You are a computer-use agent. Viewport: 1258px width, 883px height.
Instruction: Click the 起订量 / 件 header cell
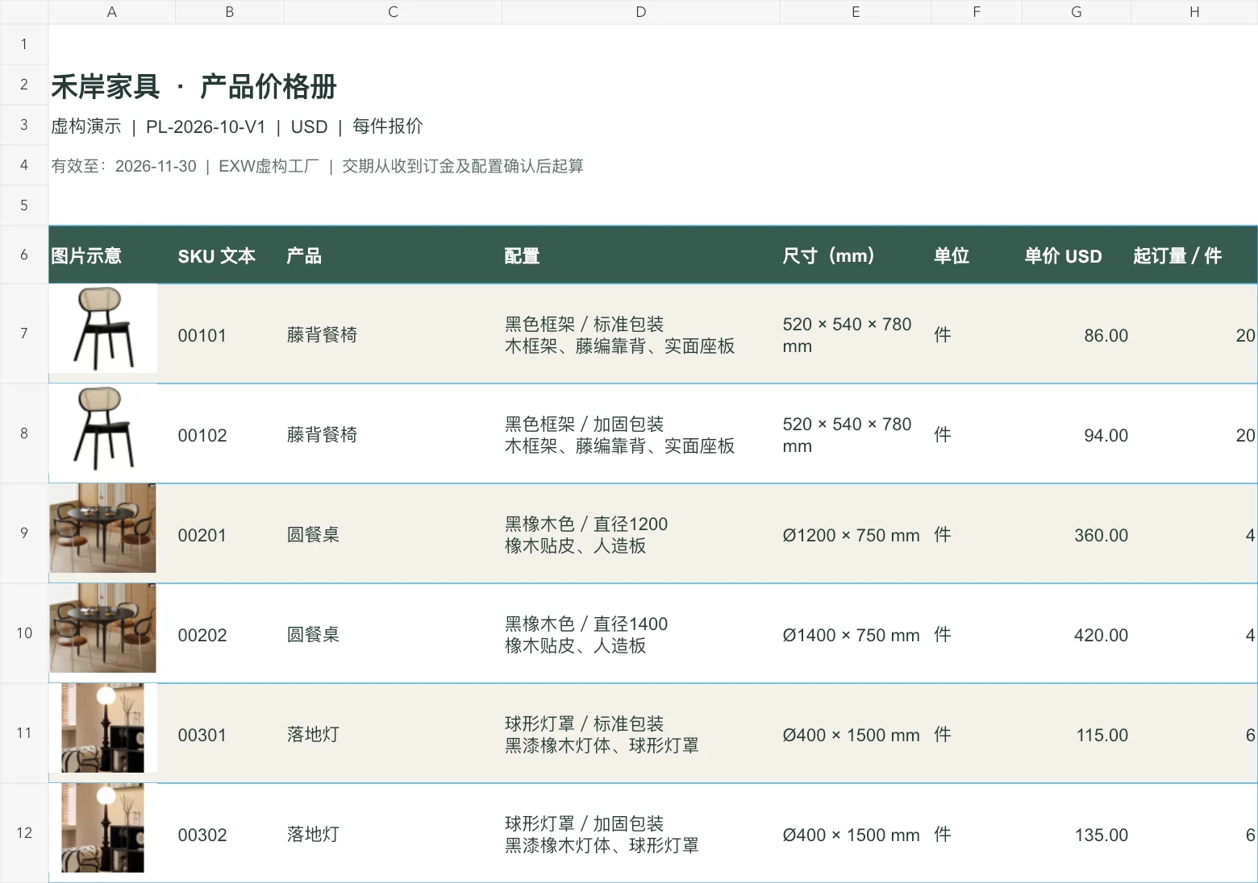[x=1194, y=255]
